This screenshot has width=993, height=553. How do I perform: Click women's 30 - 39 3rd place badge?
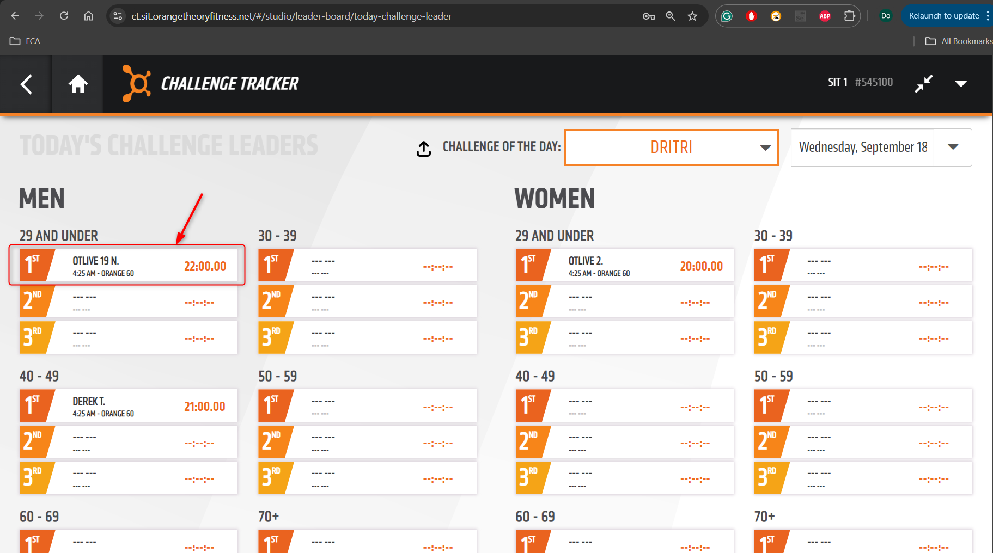click(770, 337)
